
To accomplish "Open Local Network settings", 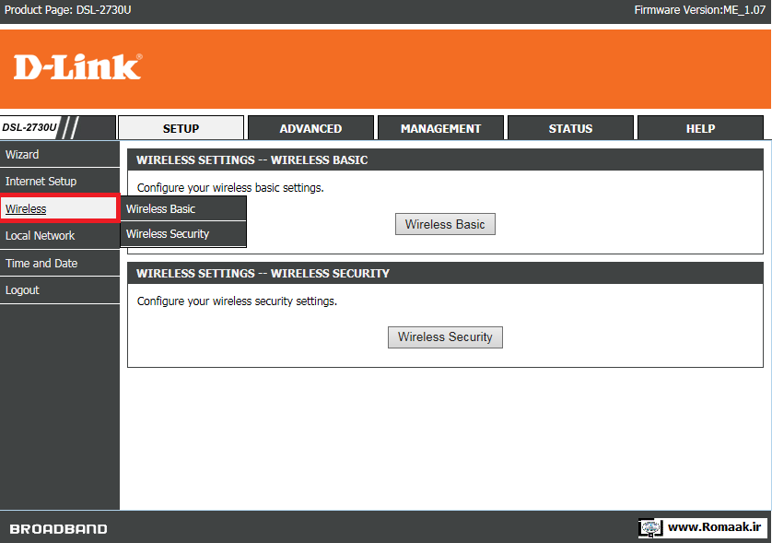I will (x=60, y=235).
